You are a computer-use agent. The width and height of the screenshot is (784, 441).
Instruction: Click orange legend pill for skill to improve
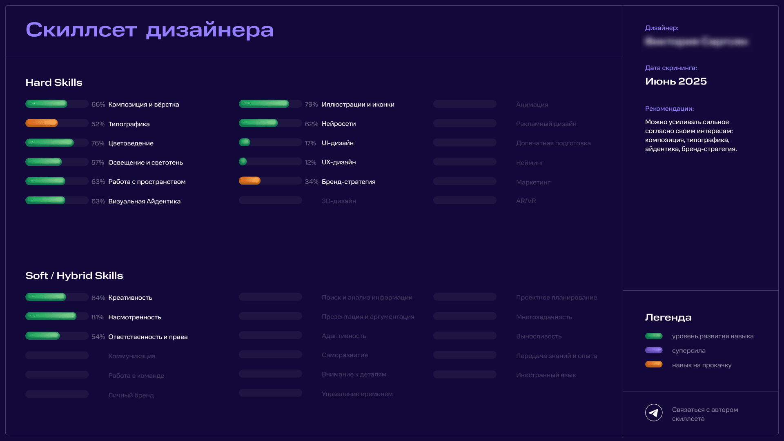[654, 365]
